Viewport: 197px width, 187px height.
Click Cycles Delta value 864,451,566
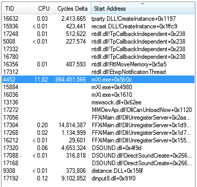(x=71, y=80)
